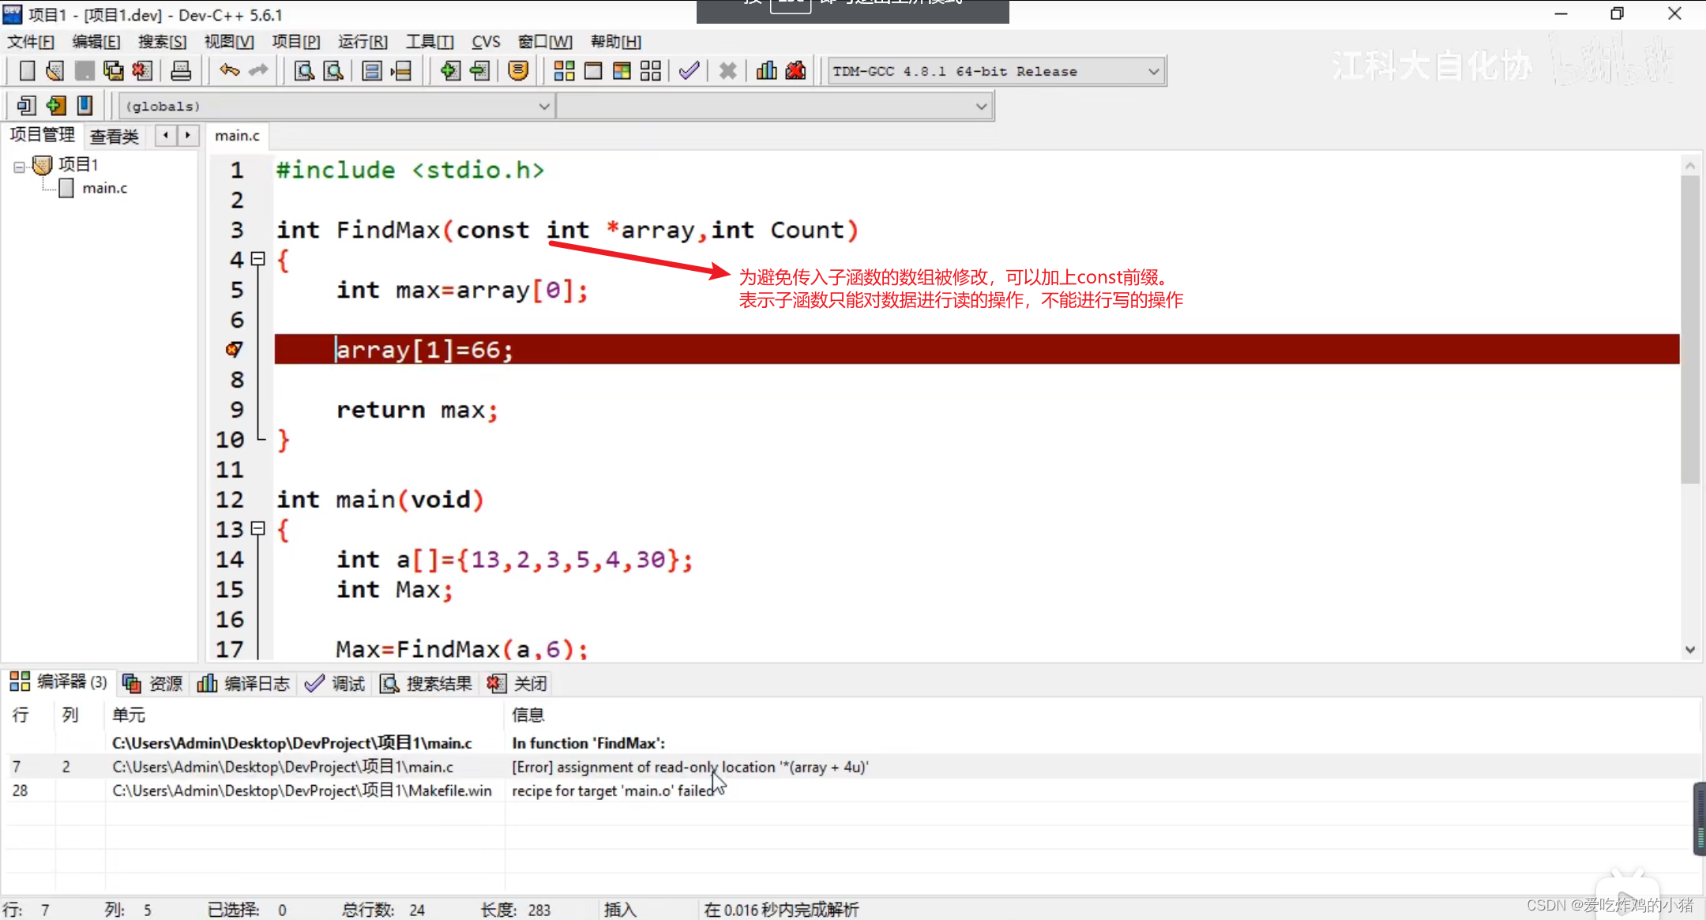
Task: Collapse FindMax function fold at line 4
Action: [x=257, y=259]
